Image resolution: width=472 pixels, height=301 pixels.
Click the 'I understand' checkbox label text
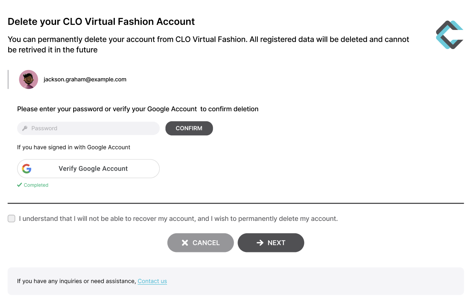click(178, 219)
